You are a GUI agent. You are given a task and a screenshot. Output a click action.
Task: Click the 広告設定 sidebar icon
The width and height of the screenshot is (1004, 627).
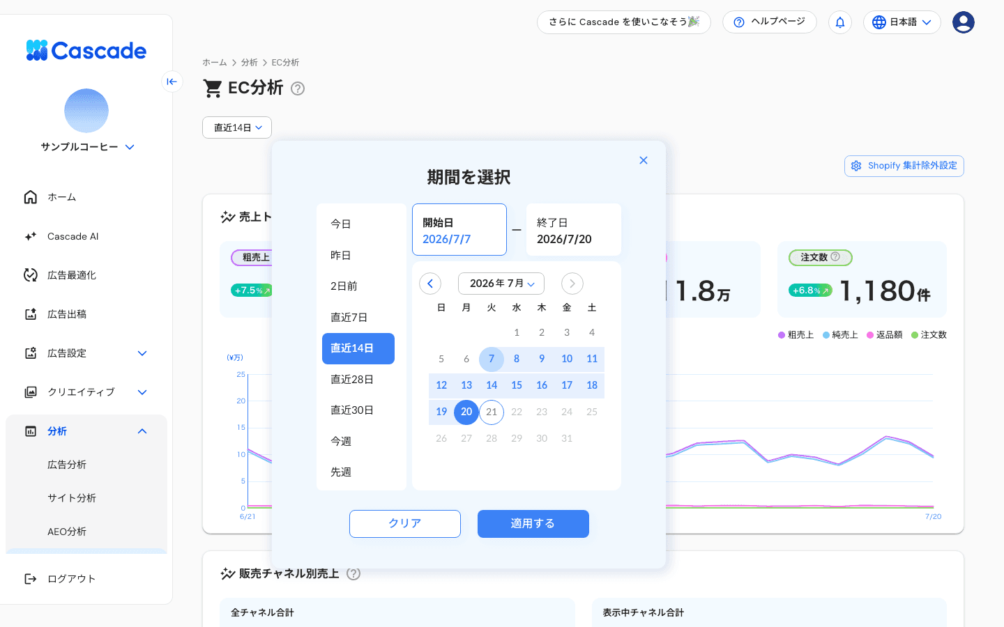(x=31, y=353)
